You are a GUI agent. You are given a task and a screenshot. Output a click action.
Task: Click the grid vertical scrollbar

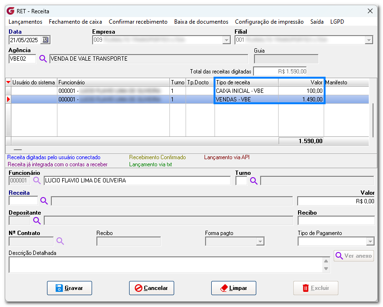(373, 120)
